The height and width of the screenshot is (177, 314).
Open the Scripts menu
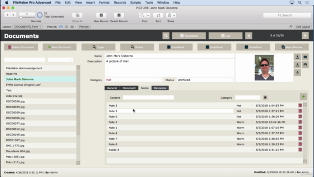135,2
